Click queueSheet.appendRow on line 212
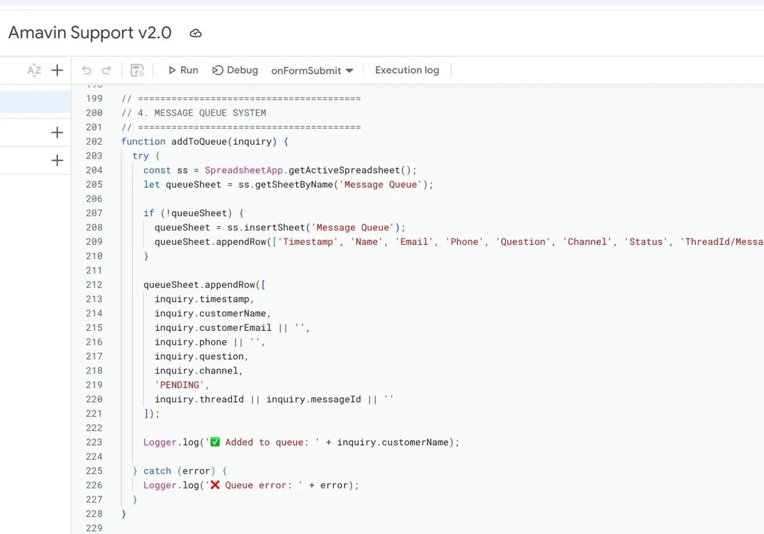The image size is (764, 534). coord(199,285)
